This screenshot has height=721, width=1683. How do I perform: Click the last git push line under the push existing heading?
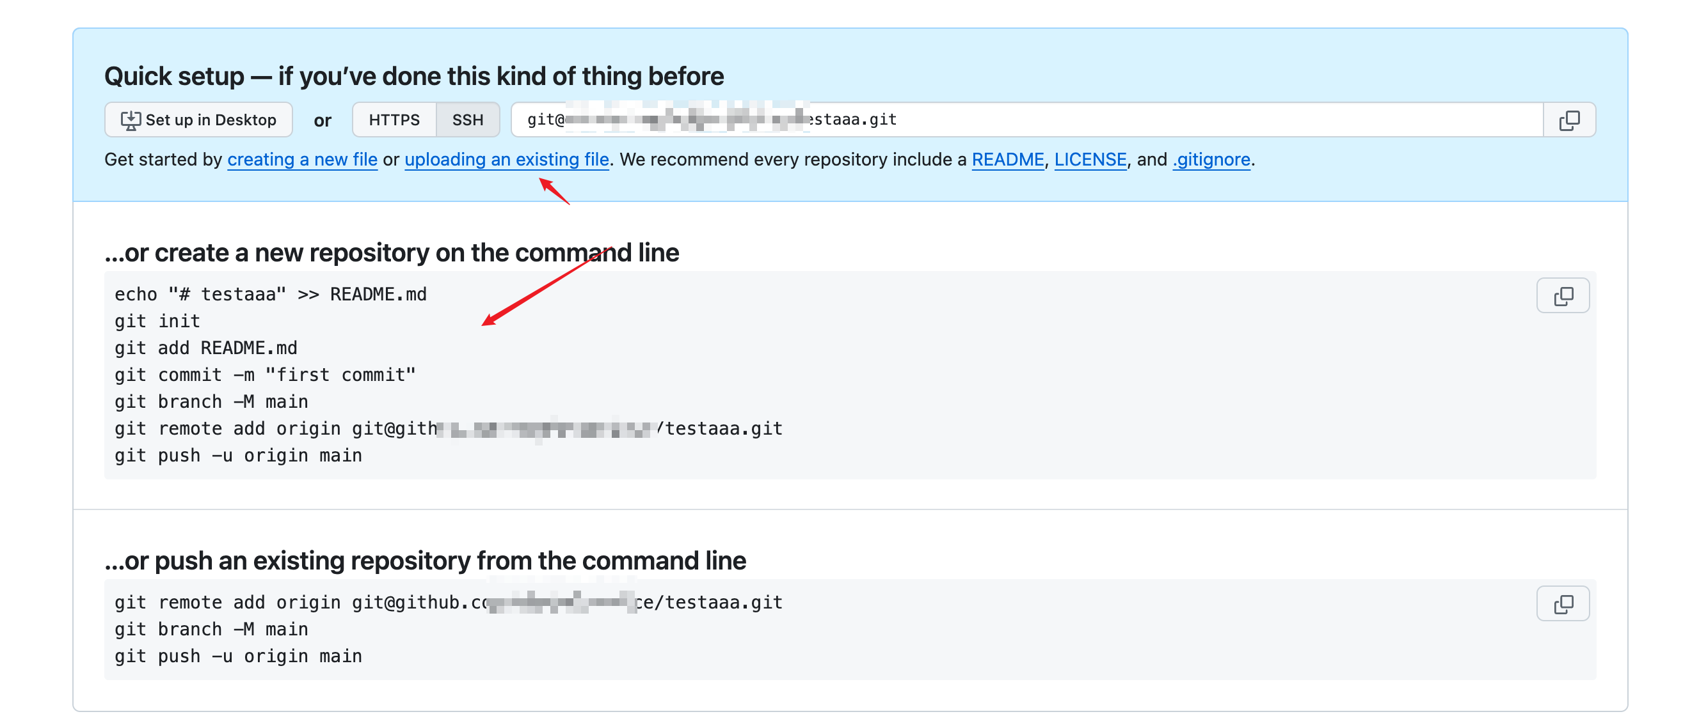[x=239, y=656]
